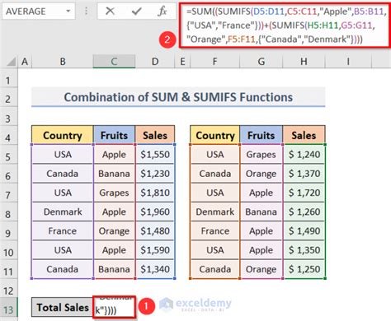Select cell with $ 1,490
Viewport: 391px width, 321px height.
tap(304, 231)
